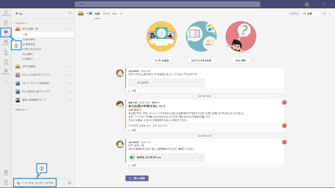The width and height of the screenshot is (335, 188).
Task: Switch to the Wiki tab
Action: (115, 14)
